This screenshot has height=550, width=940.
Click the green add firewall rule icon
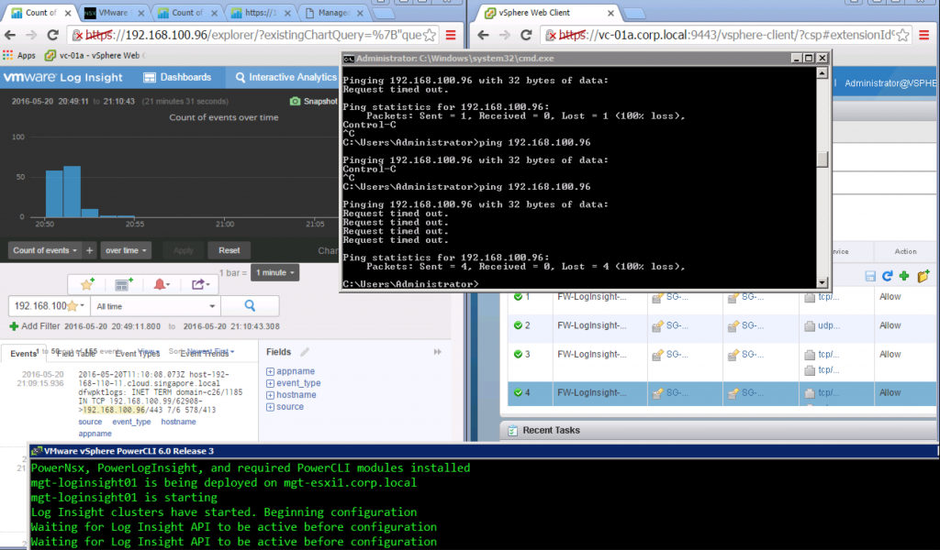904,276
